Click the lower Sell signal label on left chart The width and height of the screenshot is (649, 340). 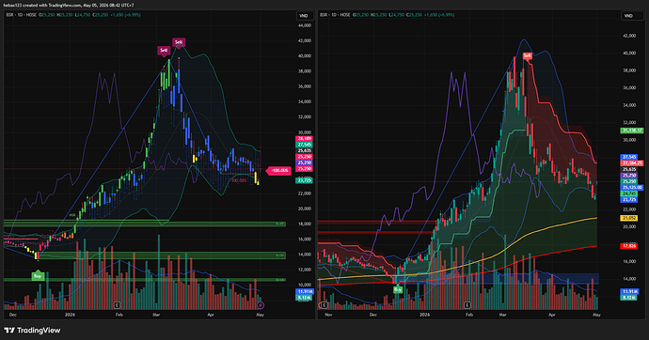coord(164,51)
